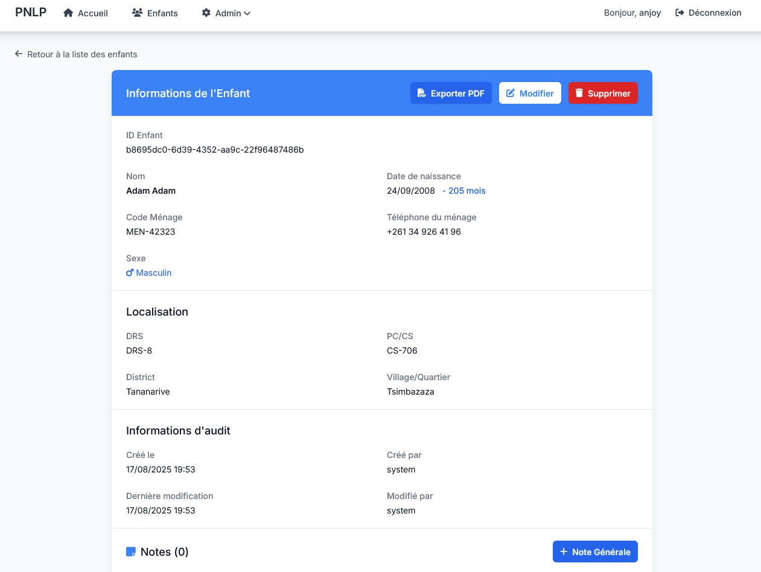Image resolution: width=761 pixels, height=572 pixels.
Task: Click the PDF file icon in Exporter
Action: (422, 94)
